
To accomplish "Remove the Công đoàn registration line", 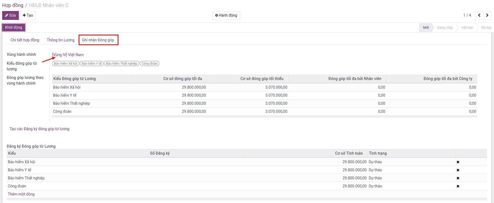I will tap(458, 186).
